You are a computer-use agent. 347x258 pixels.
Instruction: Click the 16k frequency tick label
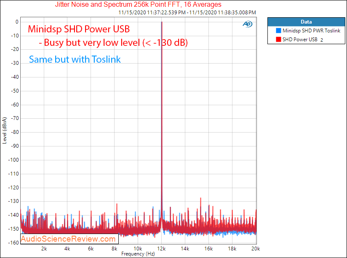[208, 249]
